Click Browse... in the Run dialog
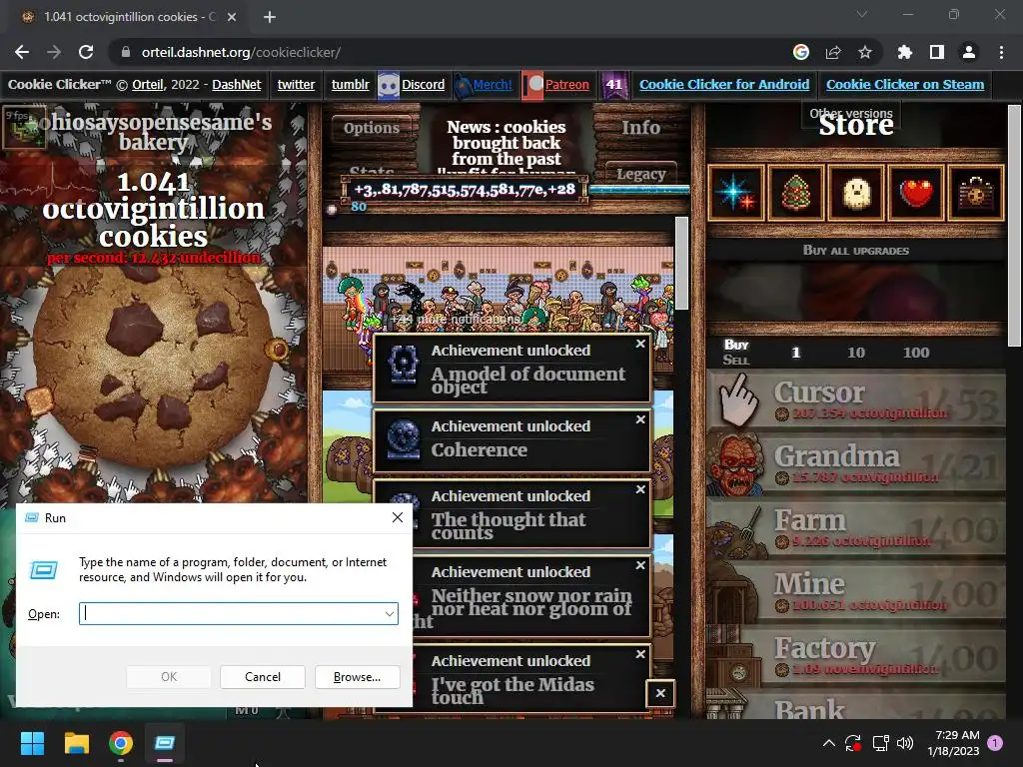 357,677
